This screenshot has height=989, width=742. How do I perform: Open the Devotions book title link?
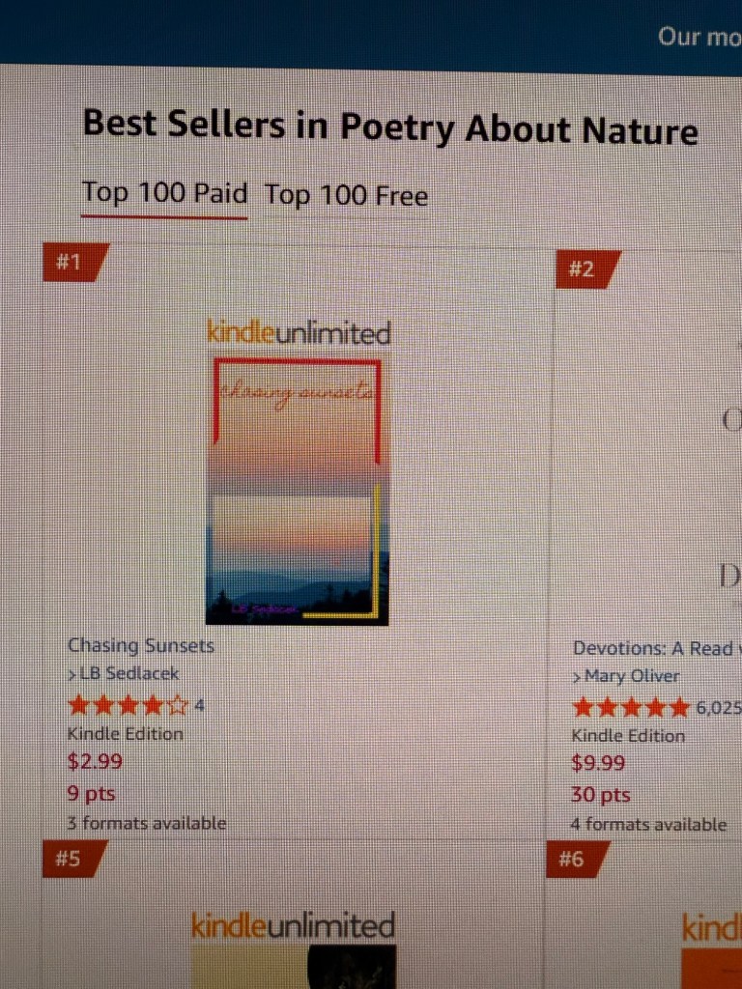coord(657,648)
